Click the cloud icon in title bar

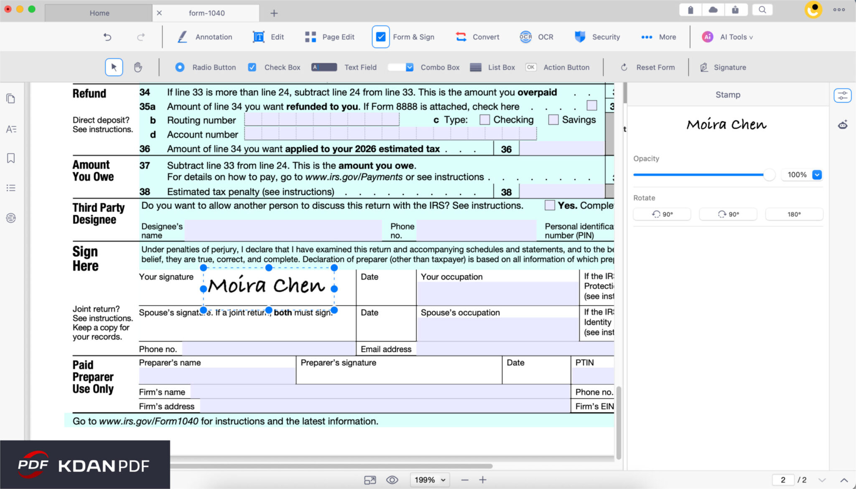coord(713,9)
